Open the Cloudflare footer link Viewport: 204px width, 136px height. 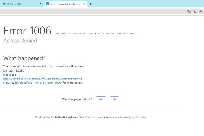pyautogui.click(x=140, y=117)
